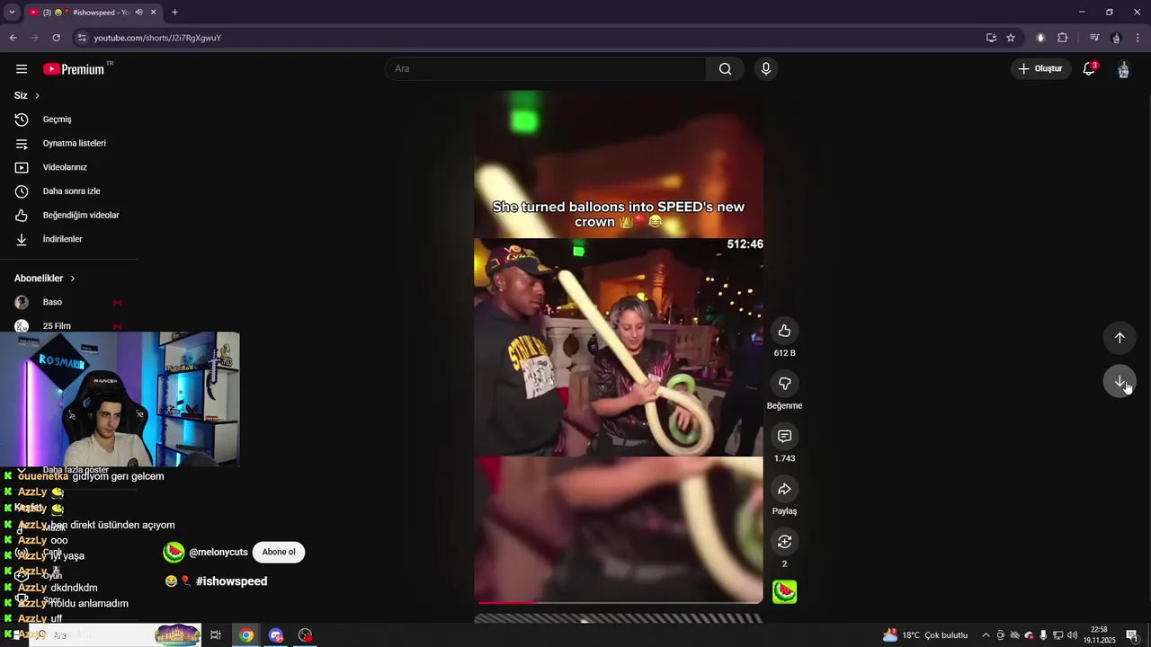Open the microphone tray icon
Image resolution: width=1151 pixels, height=647 pixels.
click(1043, 635)
